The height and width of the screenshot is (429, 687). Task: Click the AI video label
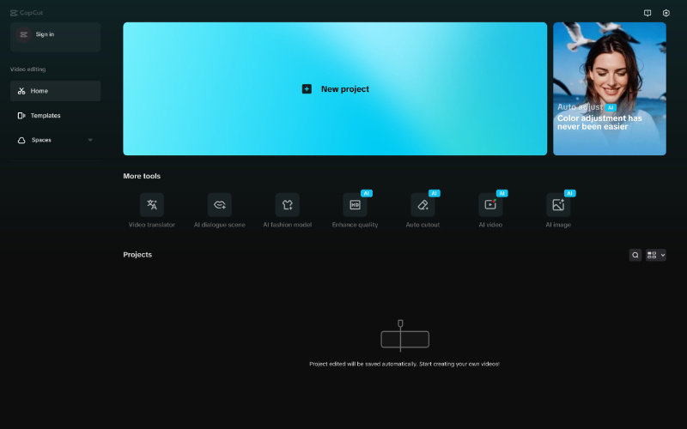coord(490,225)
